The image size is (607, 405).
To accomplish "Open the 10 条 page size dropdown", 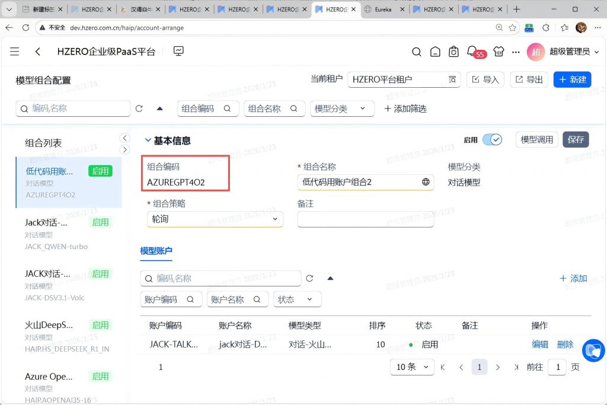I will (x=411, y=367).
